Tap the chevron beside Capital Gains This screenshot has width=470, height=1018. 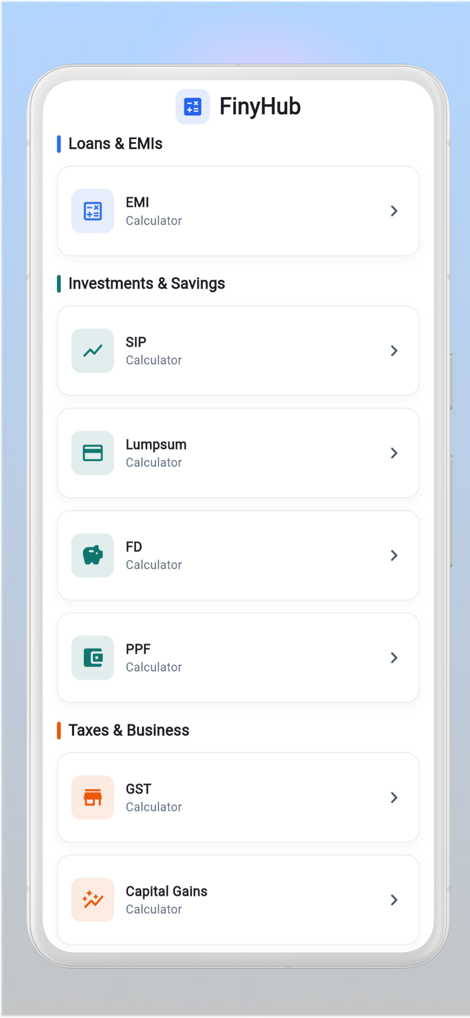click(x=394, y=900)
